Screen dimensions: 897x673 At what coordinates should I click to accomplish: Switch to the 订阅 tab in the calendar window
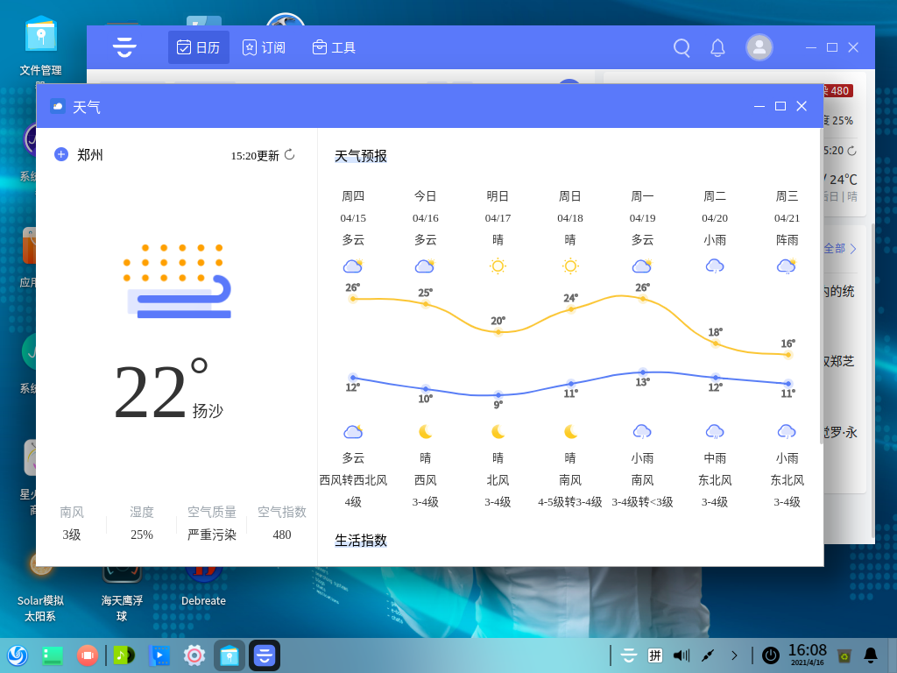pyautogui.click(x=264, y=47)
